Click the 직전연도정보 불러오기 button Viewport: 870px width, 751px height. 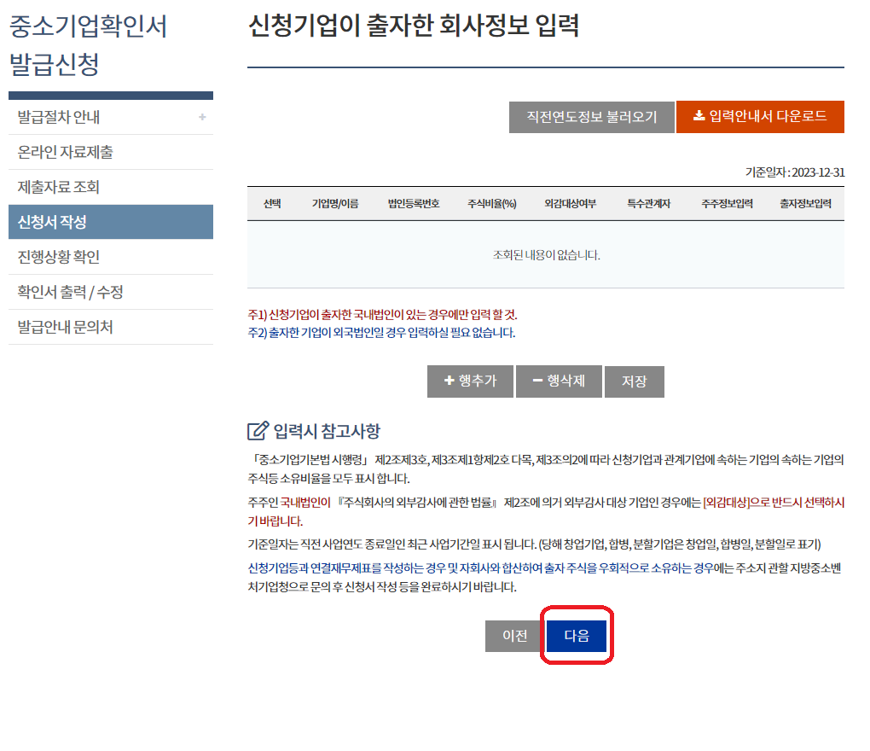pos(591,117)
